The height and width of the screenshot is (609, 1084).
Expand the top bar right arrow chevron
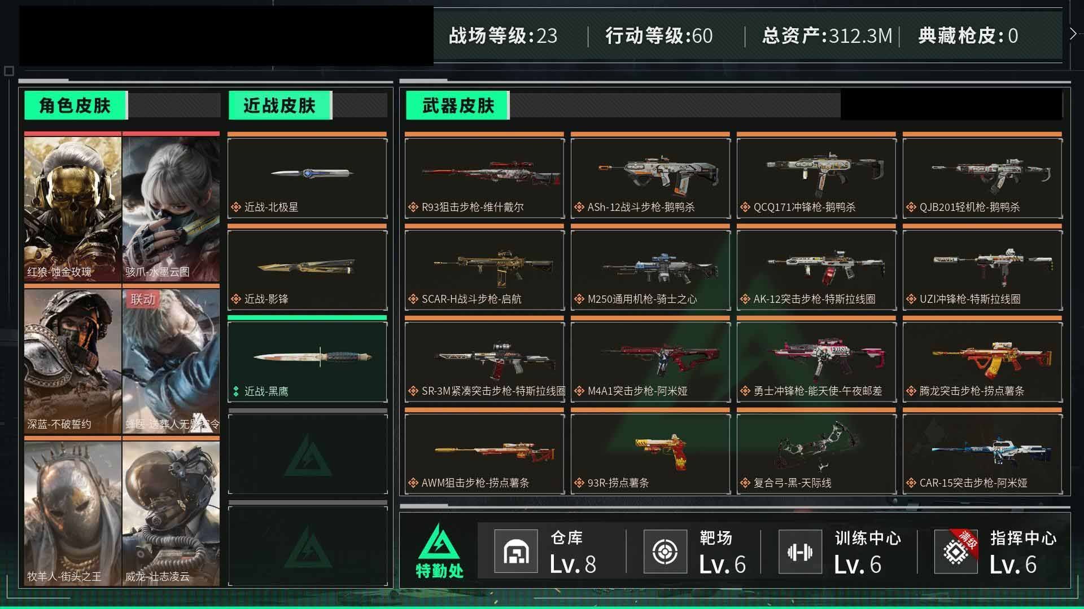pyautogui.click(x=1073, y=34)
